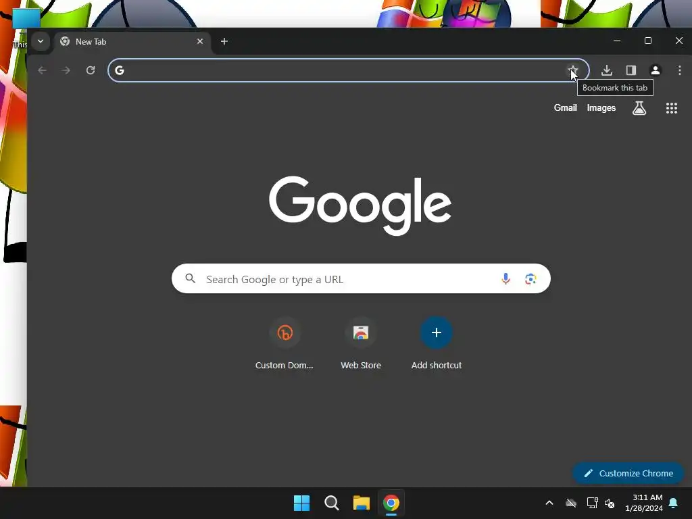The image size is (692, 519).
Task: Show hidden tray icons chevron
Action: [x=549, y=503]
